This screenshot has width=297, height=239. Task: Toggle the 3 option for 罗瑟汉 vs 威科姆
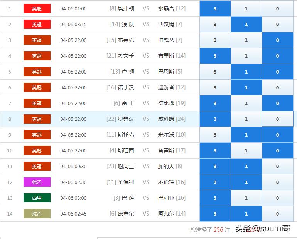tap(215, 119)
